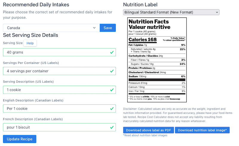
Task: Open Serving Size Help
Action: pos(30,43)
